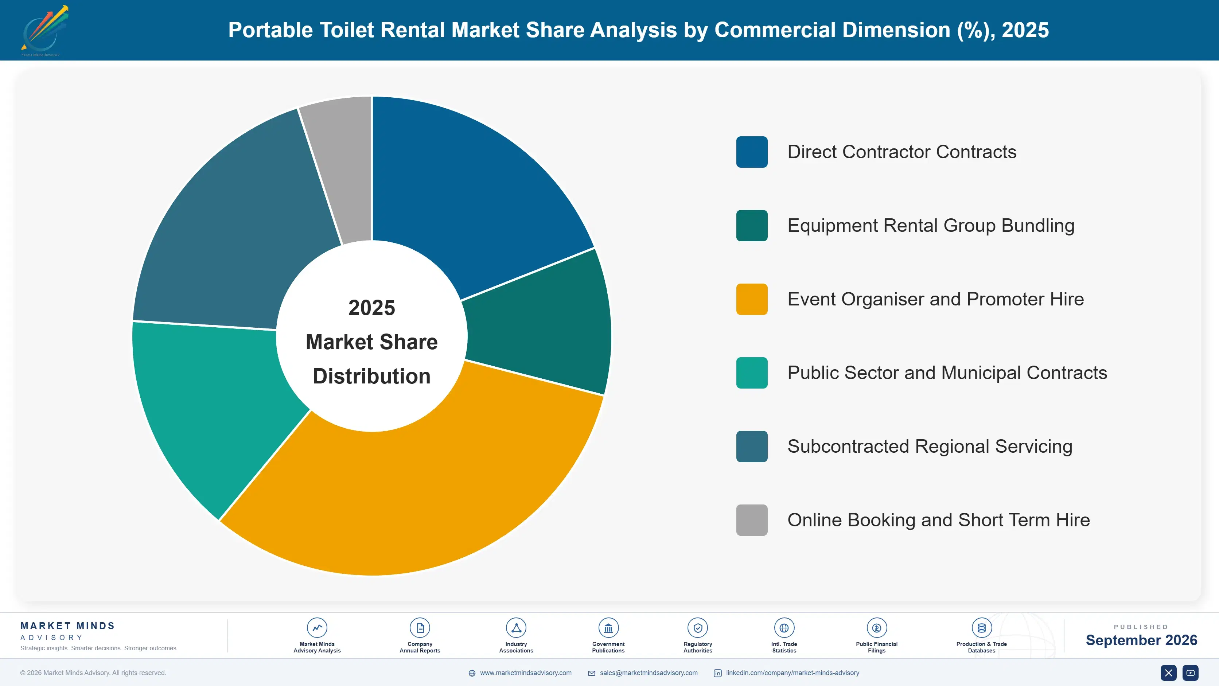Click the Government Publications building icon

[608, 628]
